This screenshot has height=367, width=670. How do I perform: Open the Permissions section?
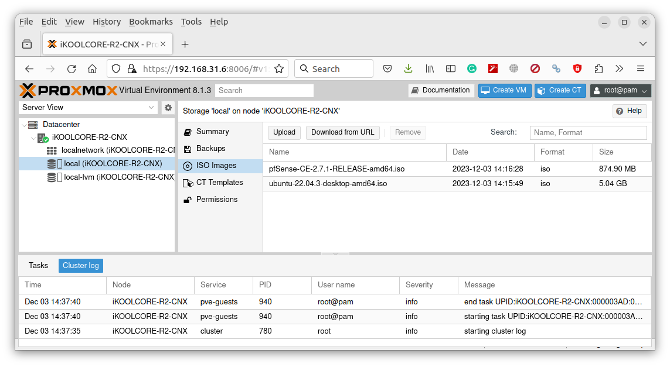pyautogui.click(x=220, y=199)
